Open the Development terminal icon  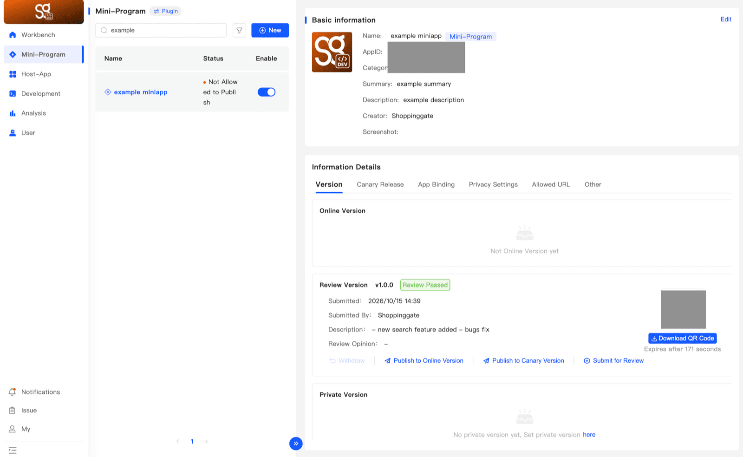click(13, 93)
